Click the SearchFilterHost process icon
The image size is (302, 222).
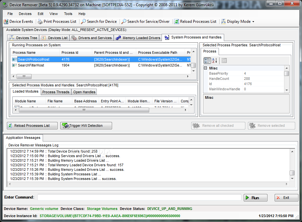point(14,65)
